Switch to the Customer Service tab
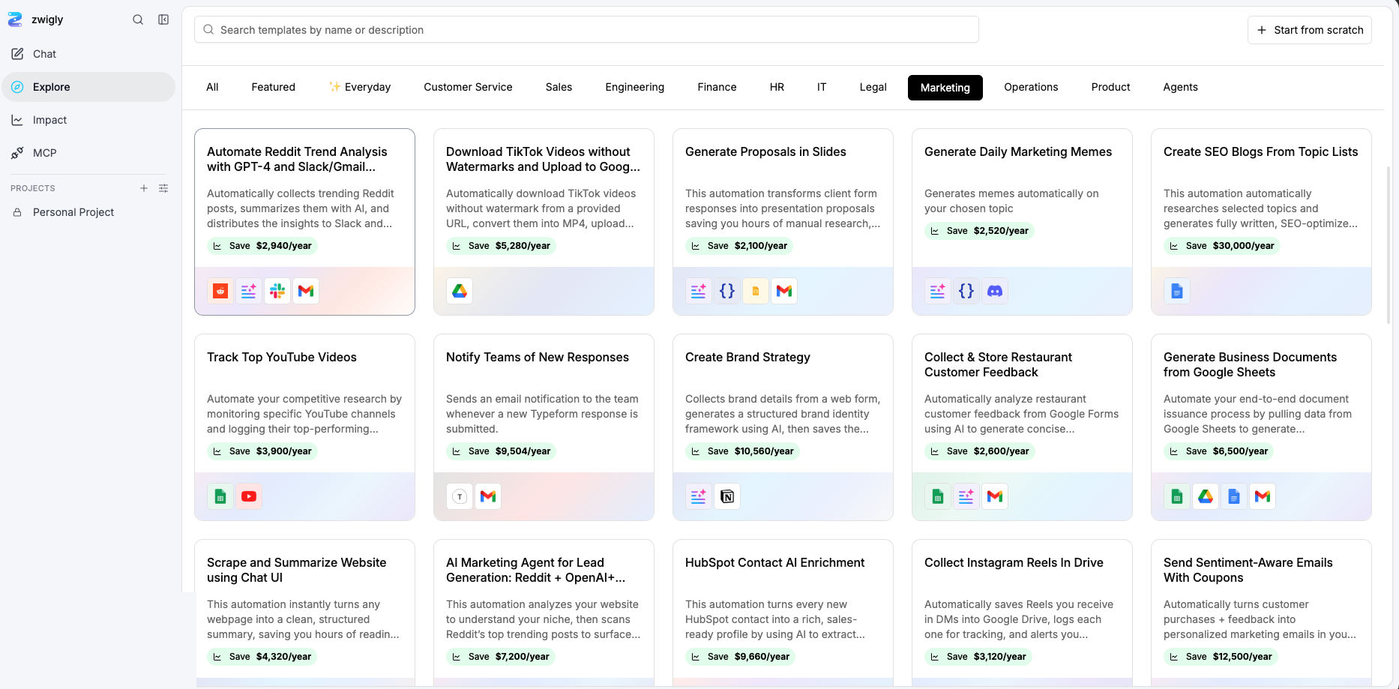Viewport: 1399px width, 689px height. [x=468, y=87]
